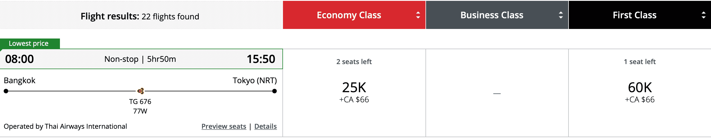Click the Thai Airways logo icon
Image resolution: width=711 pixels, height=138 pixels.
[x=141, y=91]
